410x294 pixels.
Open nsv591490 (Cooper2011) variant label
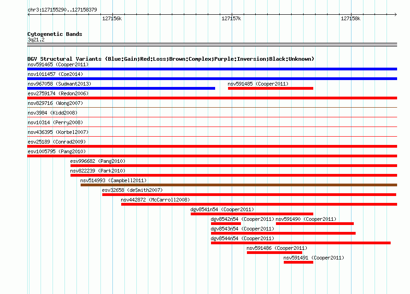(x=306, y=219)
